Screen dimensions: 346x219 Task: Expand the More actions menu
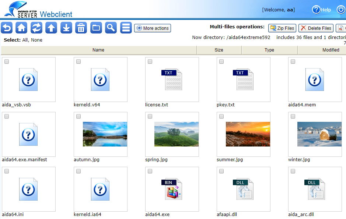tap(153, 28)
